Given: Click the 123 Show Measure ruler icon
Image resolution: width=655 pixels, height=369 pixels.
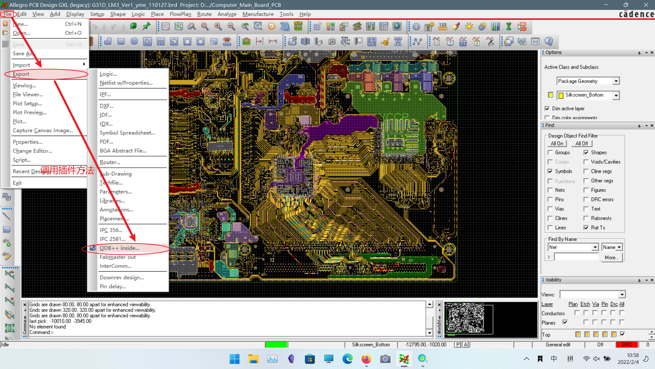Looking at the screenshot, I should [442, 27].
